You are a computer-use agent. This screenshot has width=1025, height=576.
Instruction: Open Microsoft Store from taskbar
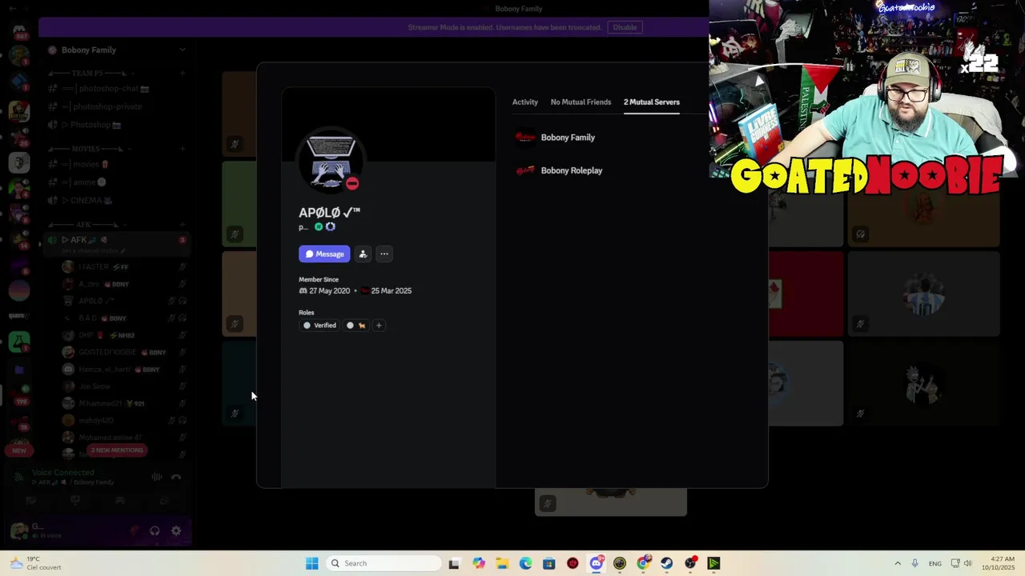coord(549,563)
